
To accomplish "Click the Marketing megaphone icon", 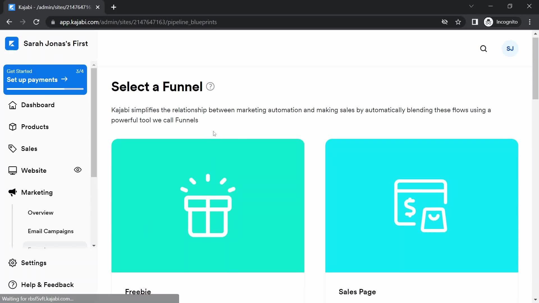I will (x=13, y=192).
